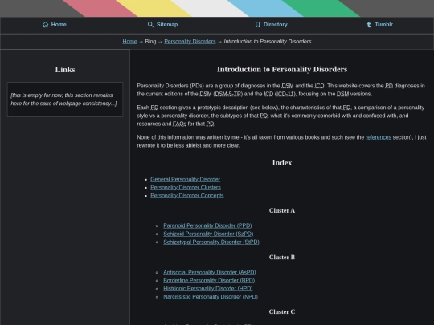This screenshot has height=325, width=434.
Task: Go to Schizotypal Personality Disorder (StPD)
Action: [211, 242]
